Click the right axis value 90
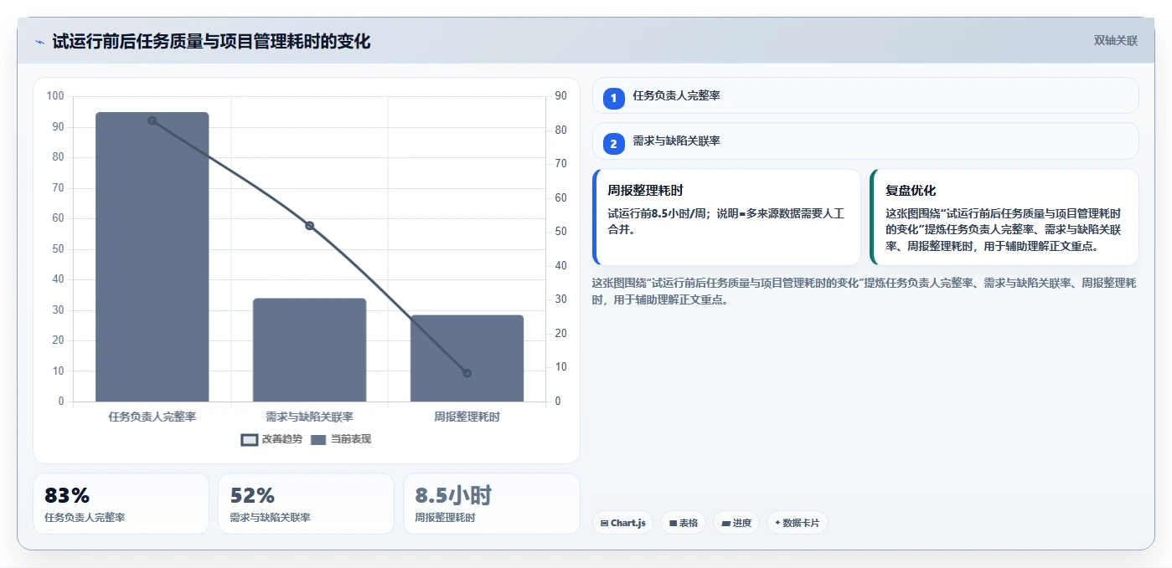 (560, 96)
